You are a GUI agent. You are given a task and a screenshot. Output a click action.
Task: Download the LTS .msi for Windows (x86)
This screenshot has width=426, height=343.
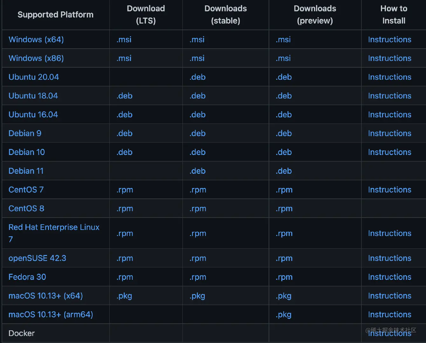pyautogui.click(x=124, y=58)
